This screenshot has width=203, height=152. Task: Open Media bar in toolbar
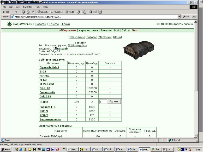(70, 12)
